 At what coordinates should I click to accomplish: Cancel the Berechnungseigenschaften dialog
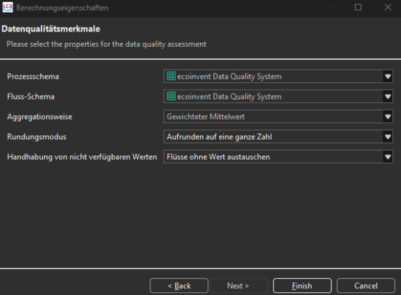click(x=366, y=286)
